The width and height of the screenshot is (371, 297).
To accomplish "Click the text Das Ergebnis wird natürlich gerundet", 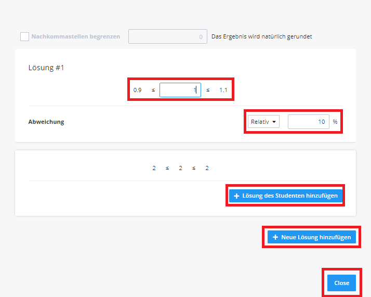I will (x=261, y=37).
